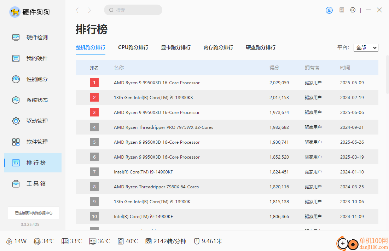389x251 pixels.
Task: Select the 13th Gen Intel i9-13900KS entry
Action: [x=227, y=98]
